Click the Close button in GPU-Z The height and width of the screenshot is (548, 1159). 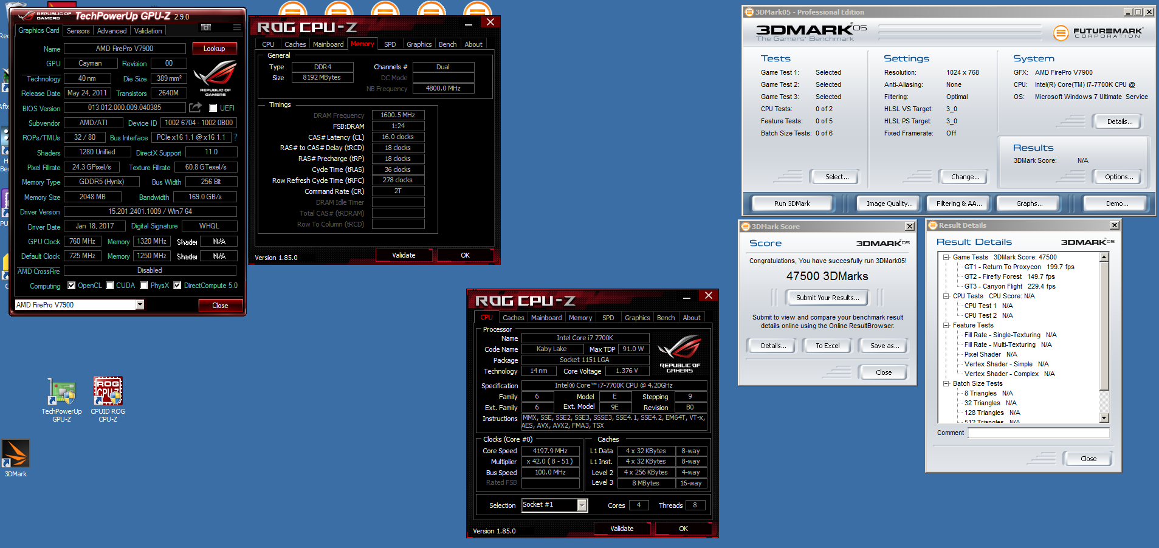(x=220, y=306)
